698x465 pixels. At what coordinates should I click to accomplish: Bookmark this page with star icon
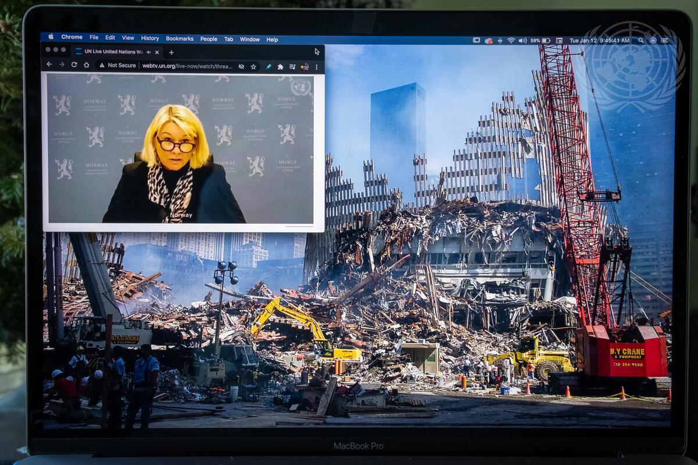pos(254,66)
